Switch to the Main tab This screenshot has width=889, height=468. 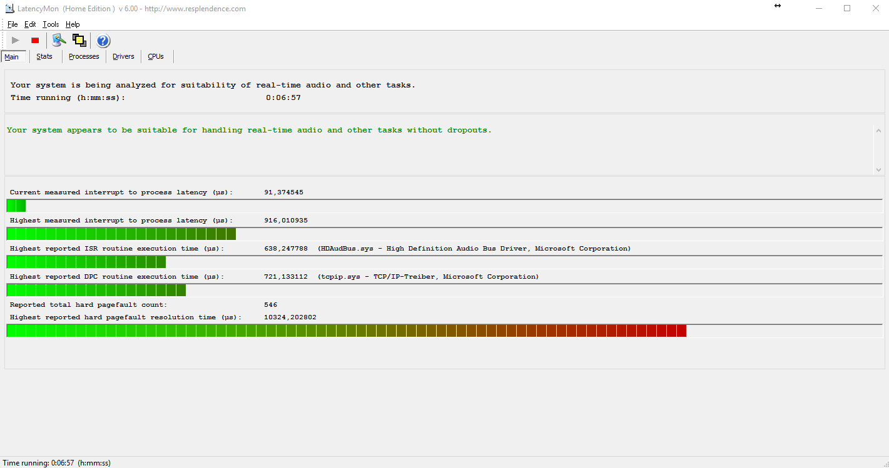point(13,57)
